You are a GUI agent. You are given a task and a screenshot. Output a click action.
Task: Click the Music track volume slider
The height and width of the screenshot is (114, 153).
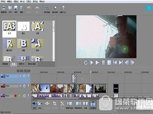pos(9,96)
